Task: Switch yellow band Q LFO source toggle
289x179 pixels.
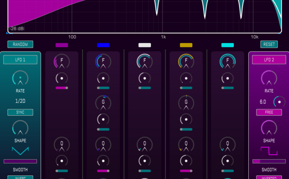Action: 186,171
